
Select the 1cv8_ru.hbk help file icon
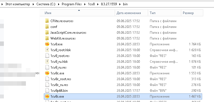(x=47, y=62)
